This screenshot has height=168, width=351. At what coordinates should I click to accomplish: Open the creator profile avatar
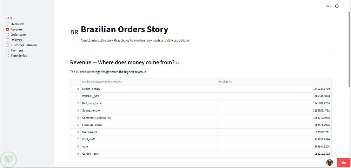pyautogui.click(x=330, y=162)
